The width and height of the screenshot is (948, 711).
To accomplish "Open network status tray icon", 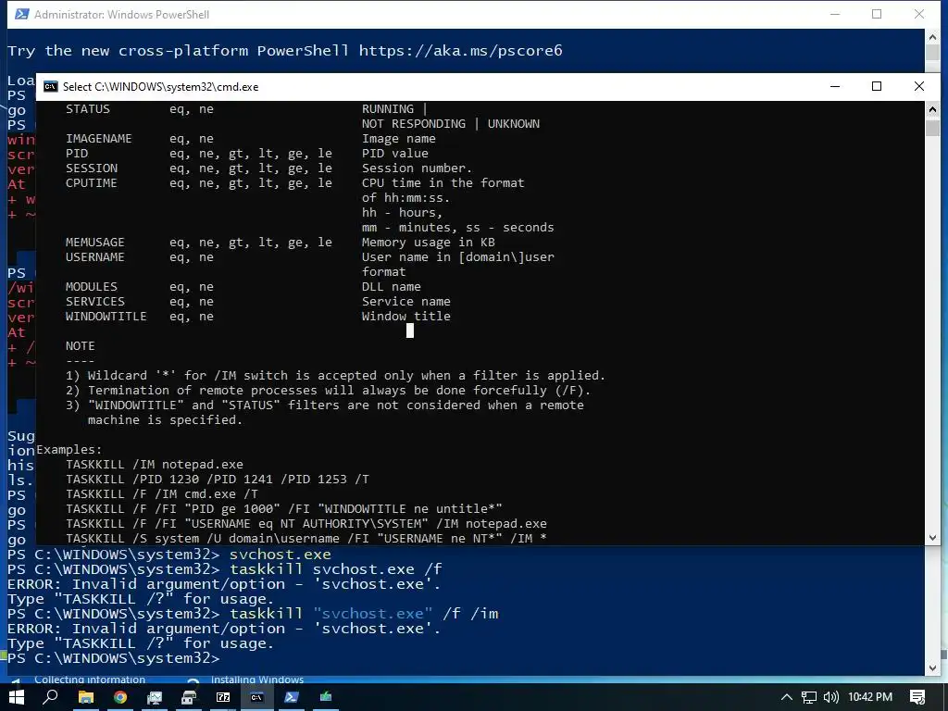I will [x=809, y=697].
